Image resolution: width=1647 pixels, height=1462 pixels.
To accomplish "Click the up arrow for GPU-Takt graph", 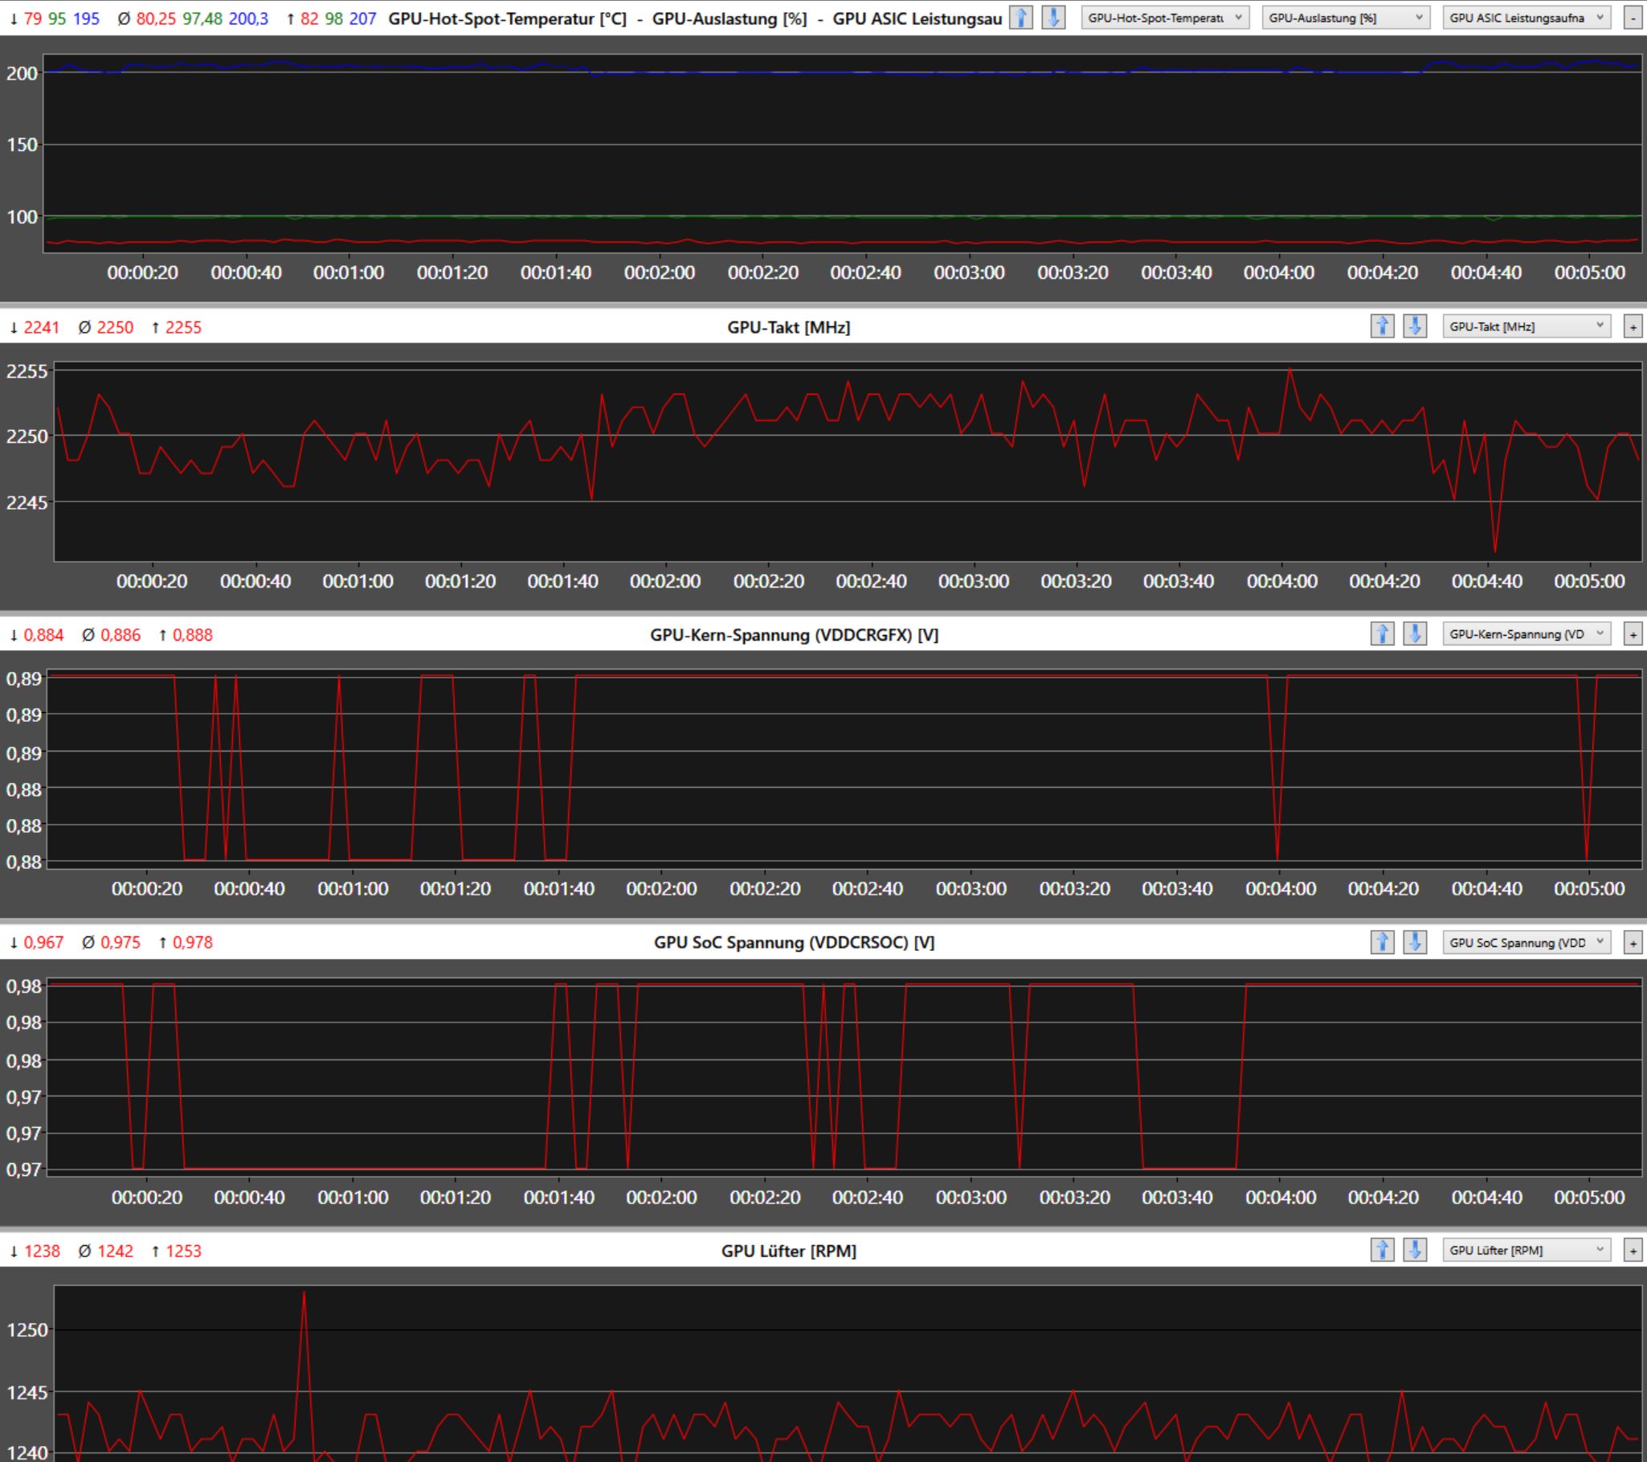I will 1382,326.
